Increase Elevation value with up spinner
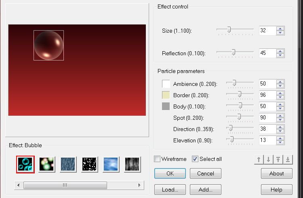 pos(280,138)
